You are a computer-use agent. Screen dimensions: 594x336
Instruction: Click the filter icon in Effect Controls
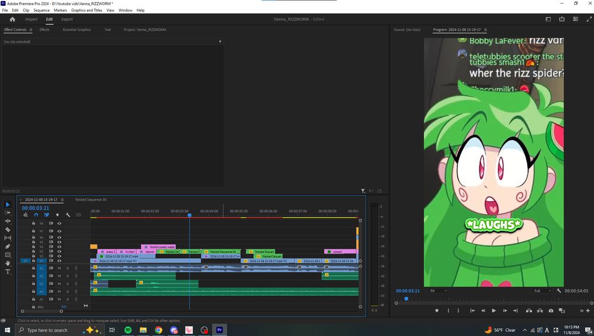click(x=363, y=191)
